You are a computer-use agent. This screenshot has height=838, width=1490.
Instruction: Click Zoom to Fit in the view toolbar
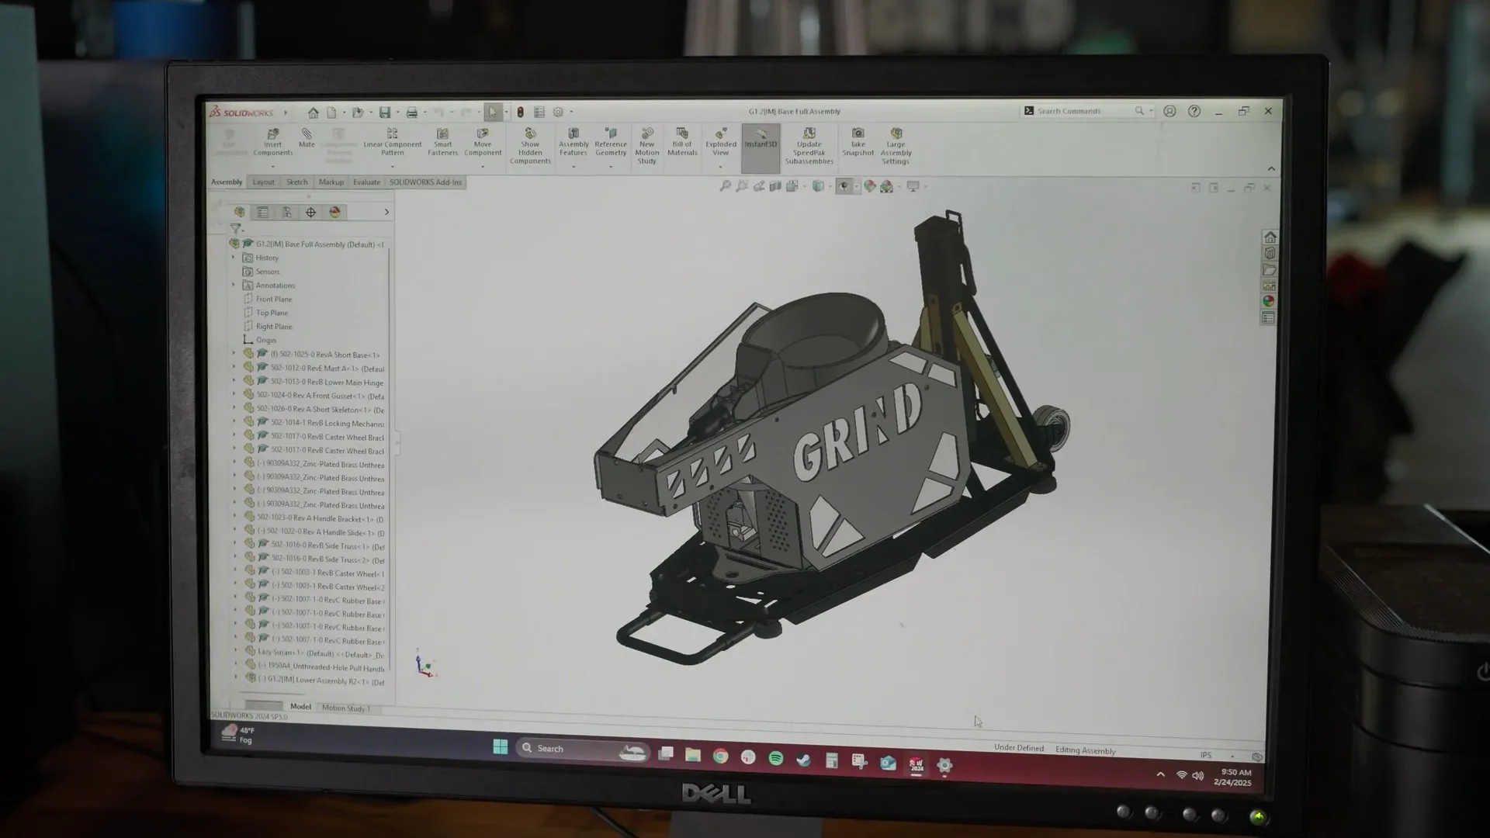click(726, 186)
